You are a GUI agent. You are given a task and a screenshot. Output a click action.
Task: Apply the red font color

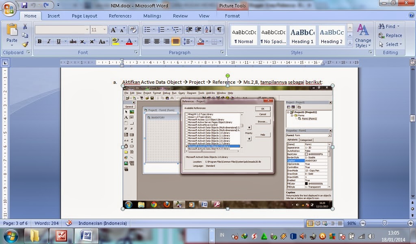pyautogui.click(x=129, y=41)
